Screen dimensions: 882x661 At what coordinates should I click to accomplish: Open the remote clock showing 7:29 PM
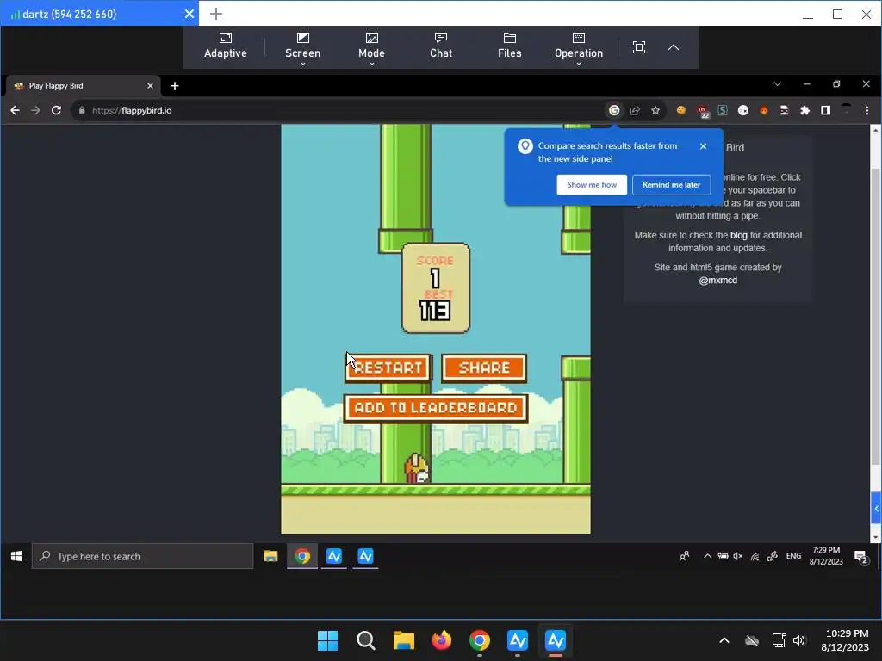pos(826,556)
